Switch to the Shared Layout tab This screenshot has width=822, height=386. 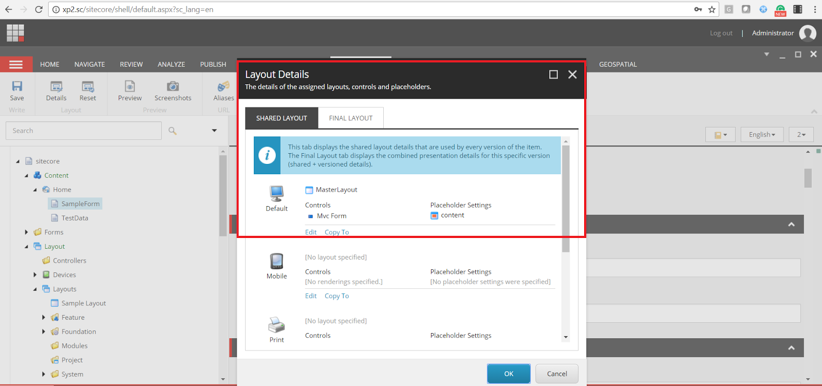click(282, 118)
